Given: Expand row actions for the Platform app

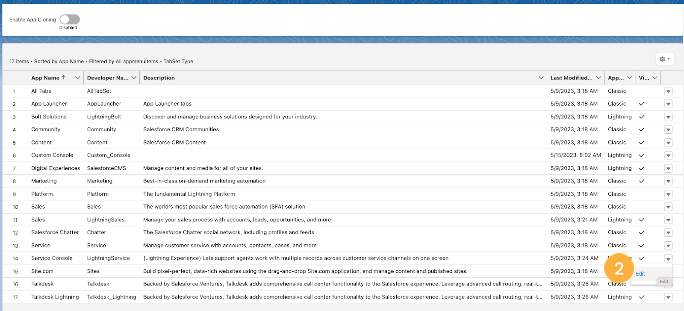Looking at the screenshot, I should (668, 194).
